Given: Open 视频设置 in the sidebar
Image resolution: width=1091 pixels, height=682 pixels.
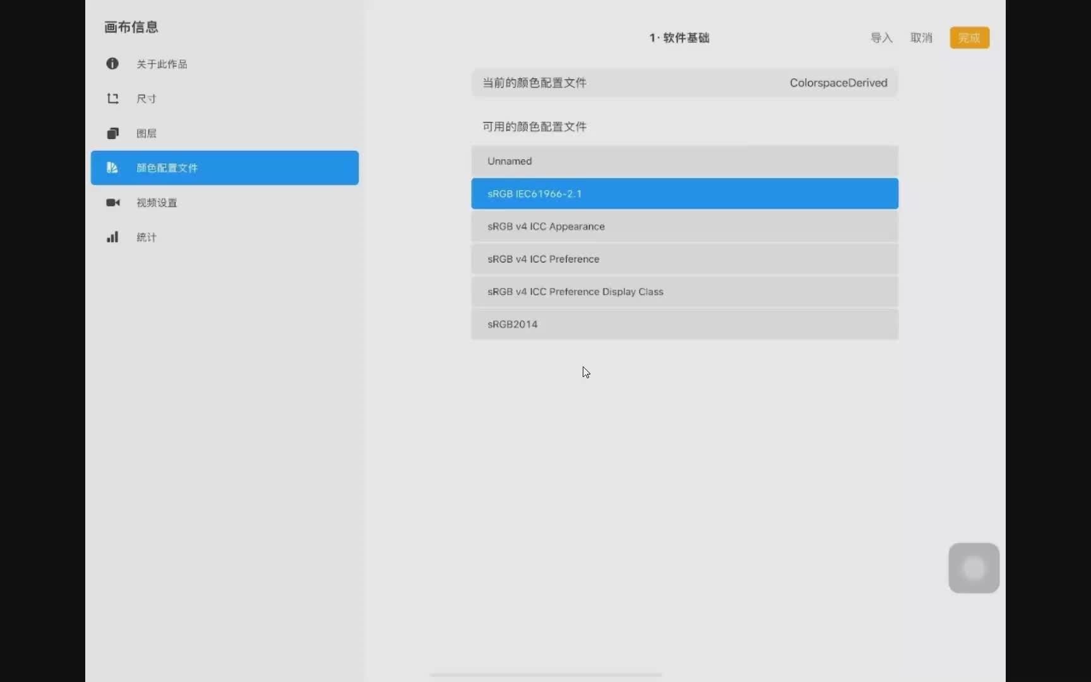Looking at the screenshot, I should 225,203.
